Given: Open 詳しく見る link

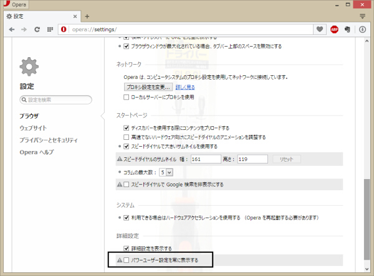Looking at the screenshot, I should [185, 87].
